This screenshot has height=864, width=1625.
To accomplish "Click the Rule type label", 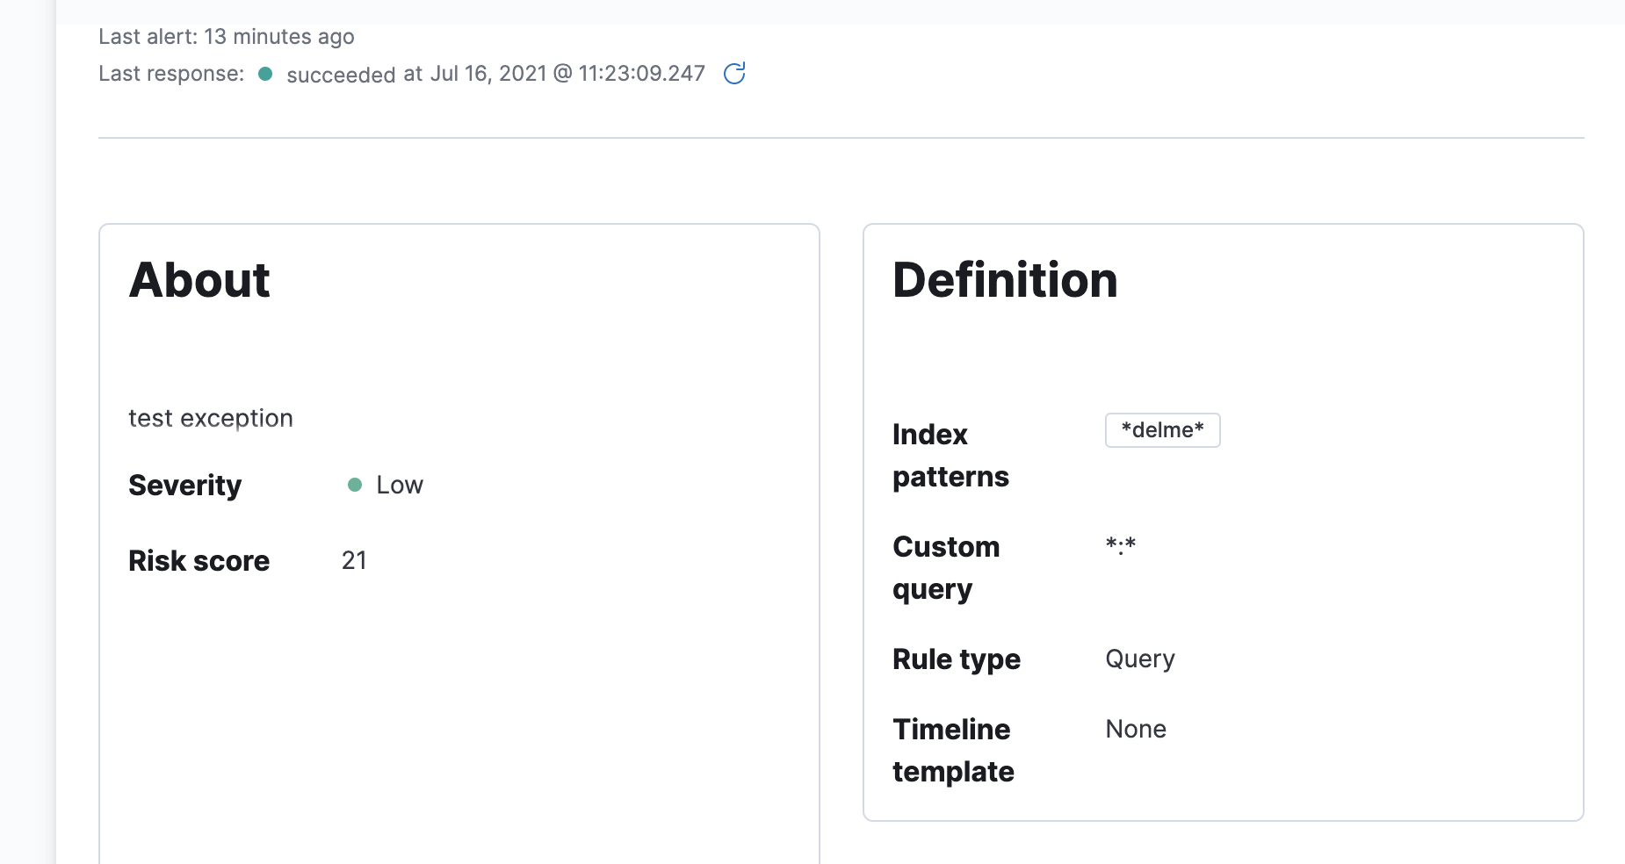I will tap(957, 659).
